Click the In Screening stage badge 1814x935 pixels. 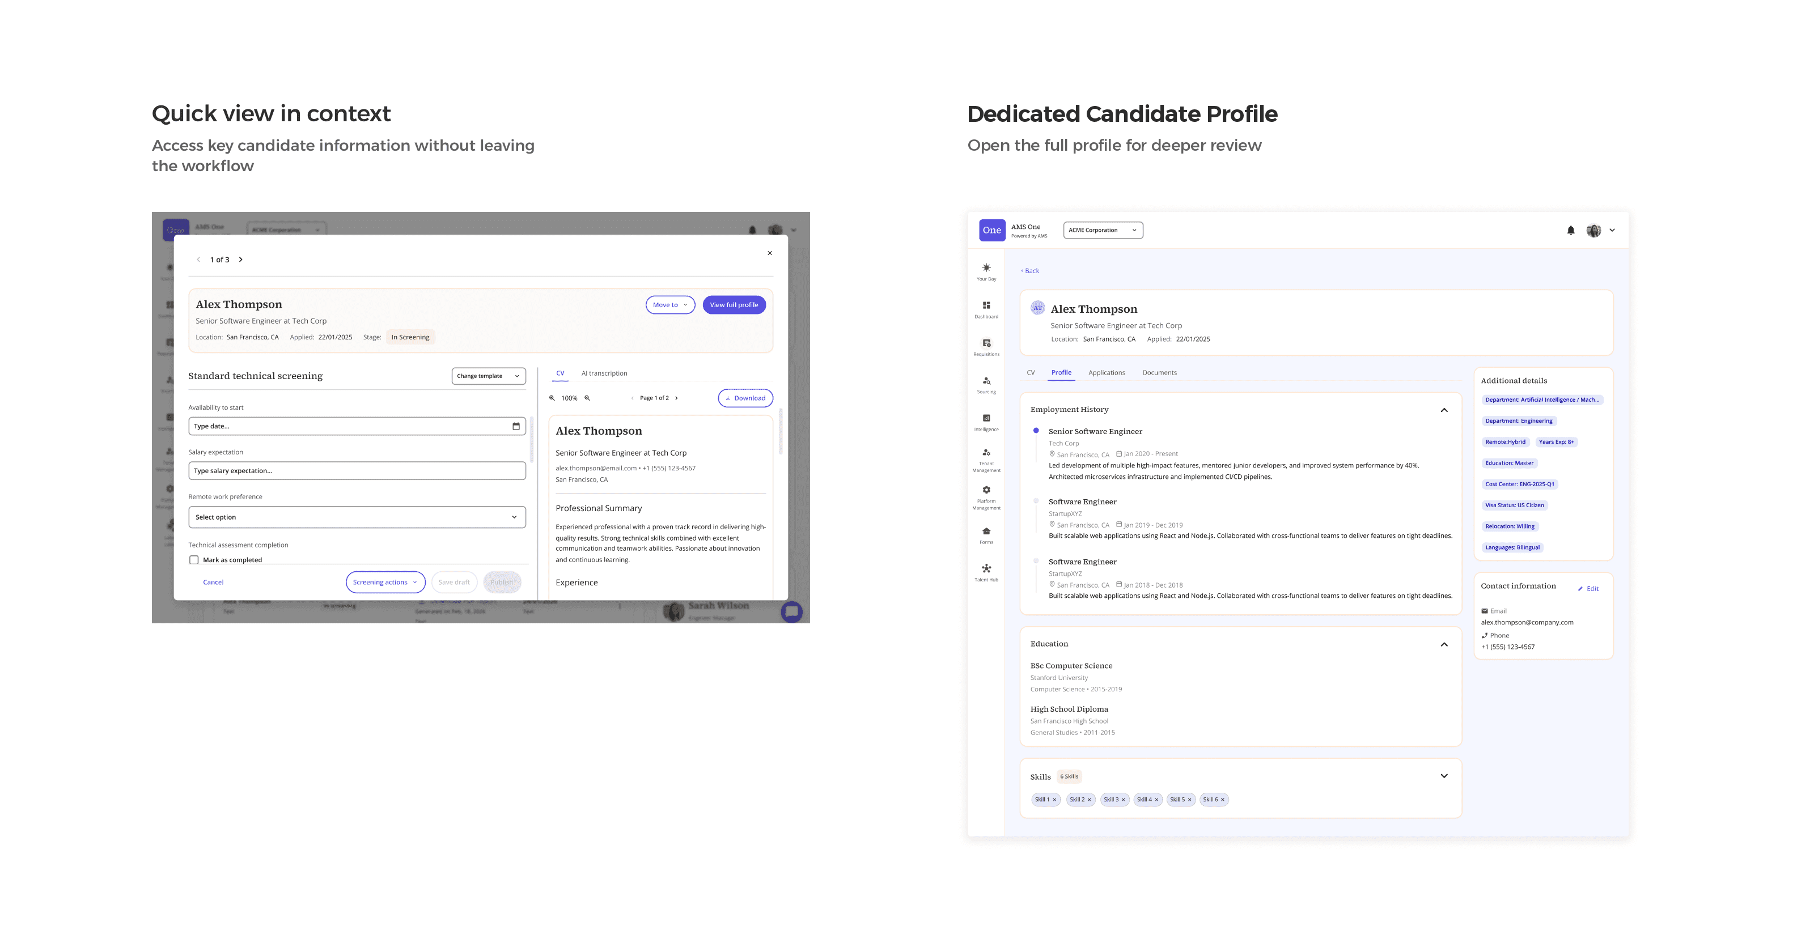click(x=410, y=337)
